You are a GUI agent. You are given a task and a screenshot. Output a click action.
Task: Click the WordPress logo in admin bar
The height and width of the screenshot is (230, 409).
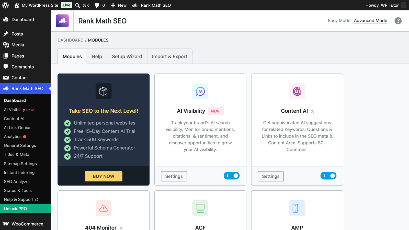point(6,5)
